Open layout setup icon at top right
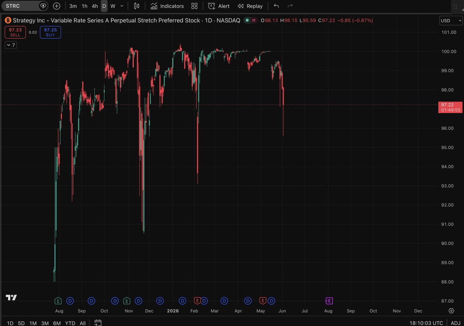Image resolution: width=464 pixels, height=326 pixels. (455, 6)
